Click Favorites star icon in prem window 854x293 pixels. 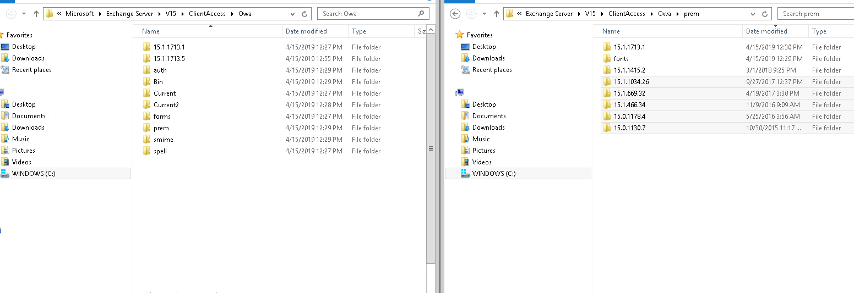point(460,35)
